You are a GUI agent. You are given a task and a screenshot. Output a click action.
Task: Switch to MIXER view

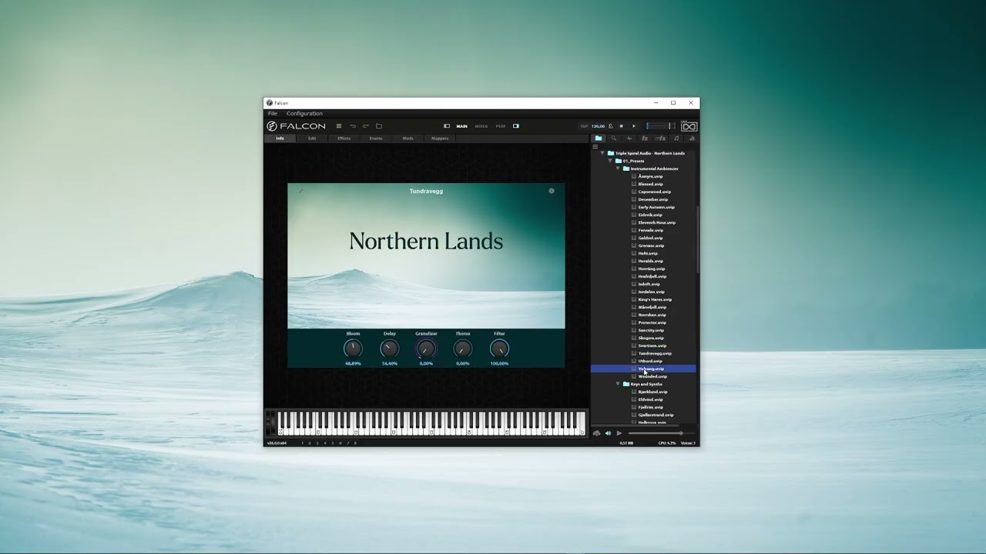coord(481,126)
